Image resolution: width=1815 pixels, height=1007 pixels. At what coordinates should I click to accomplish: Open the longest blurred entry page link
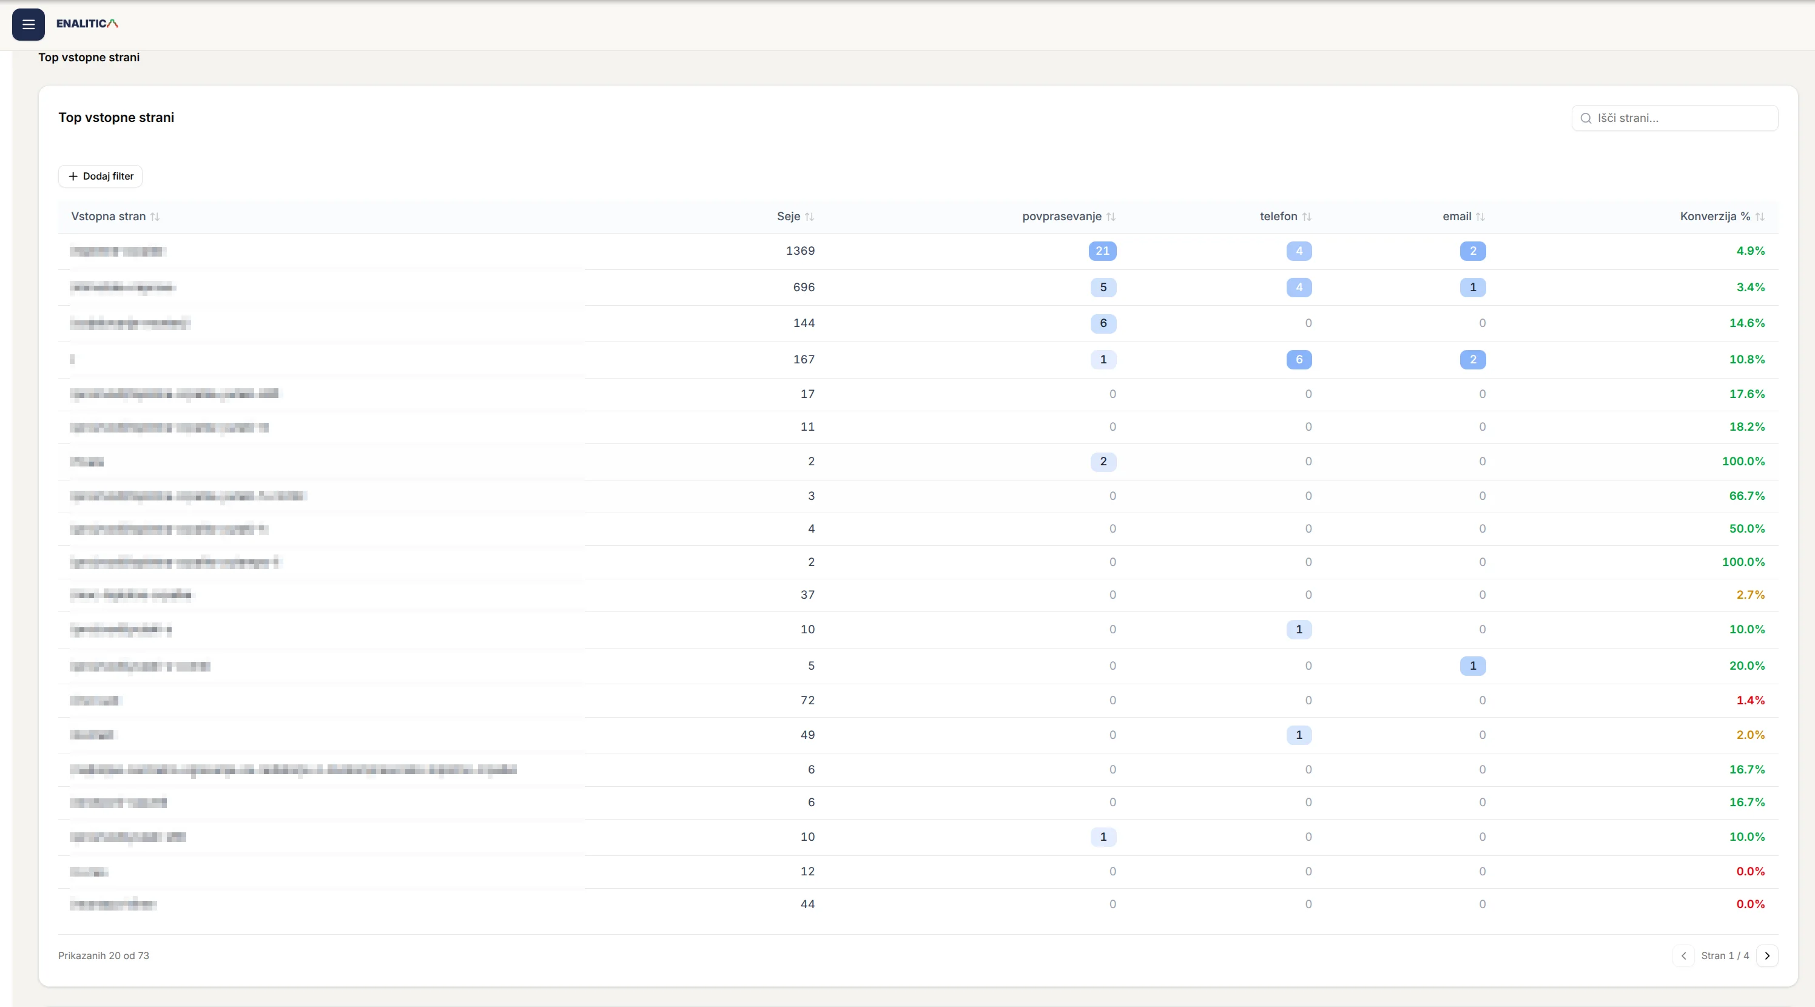[x=293, y=770]
